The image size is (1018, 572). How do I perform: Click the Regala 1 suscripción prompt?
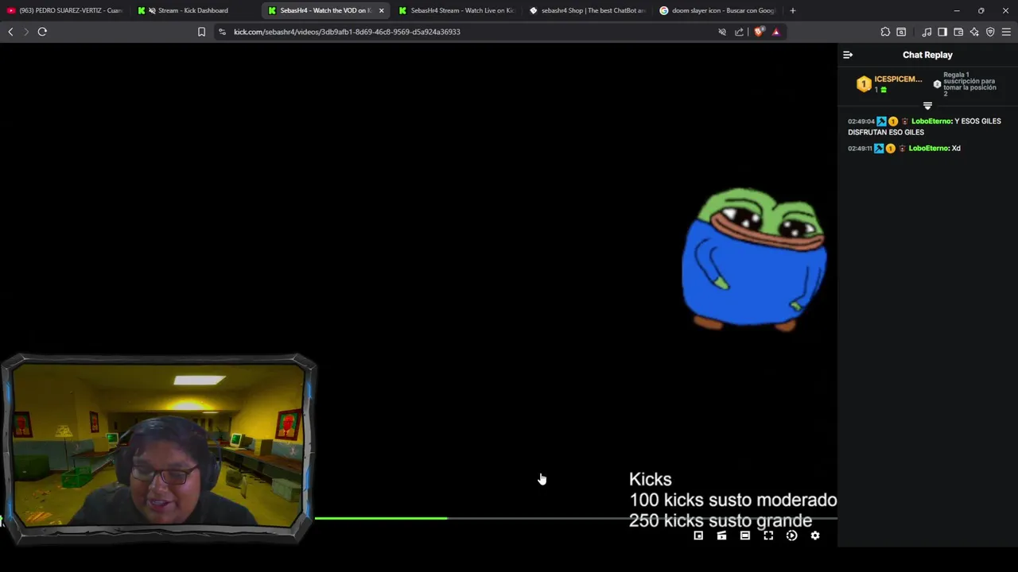969,84
